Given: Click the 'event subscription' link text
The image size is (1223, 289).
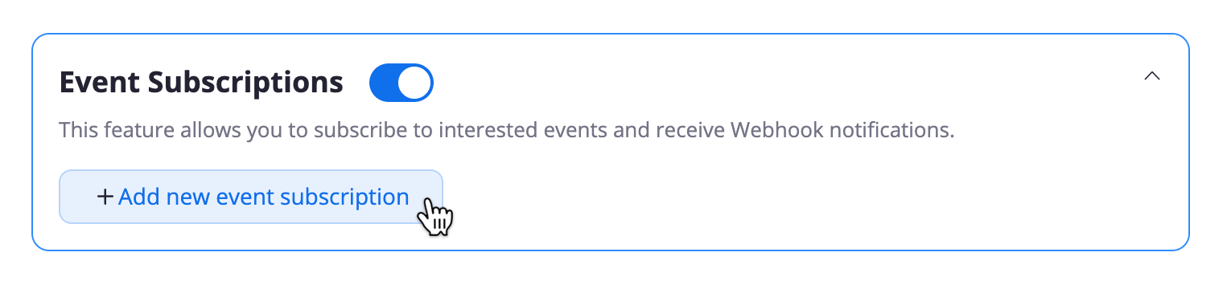Looking at the screenshot, I should (x=312, y=197).
